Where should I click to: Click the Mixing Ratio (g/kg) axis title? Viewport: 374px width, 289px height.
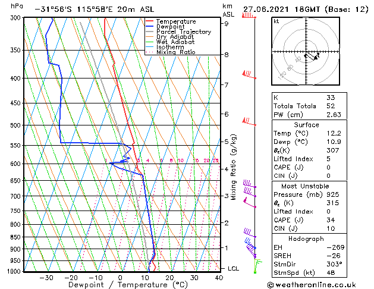tap(233, 167)
